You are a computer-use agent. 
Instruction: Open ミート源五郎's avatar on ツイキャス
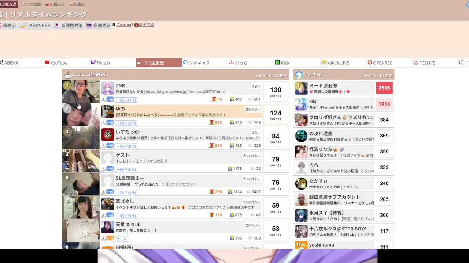(x=301, y=88)
